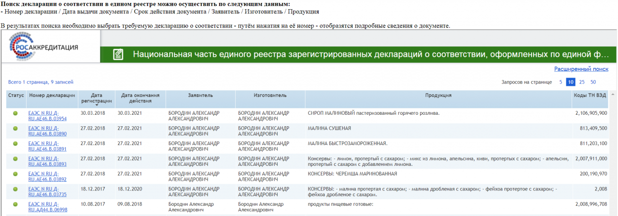Open Расширенный поиск advanced search
Viewport: 618px width, 216px height.
coord(581,69)
